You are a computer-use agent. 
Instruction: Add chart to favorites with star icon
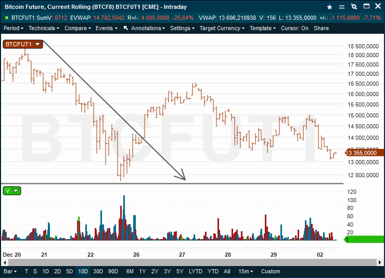coord(329,7)
